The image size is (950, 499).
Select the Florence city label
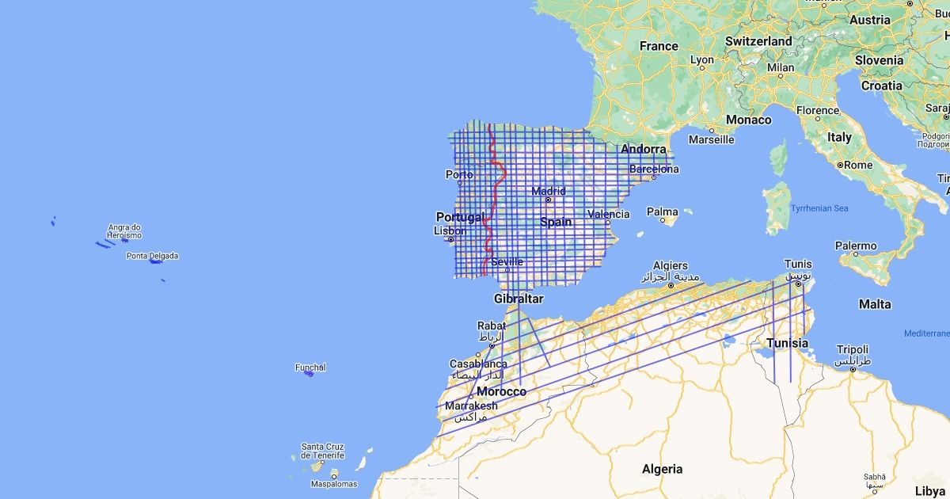pos(817,110)
